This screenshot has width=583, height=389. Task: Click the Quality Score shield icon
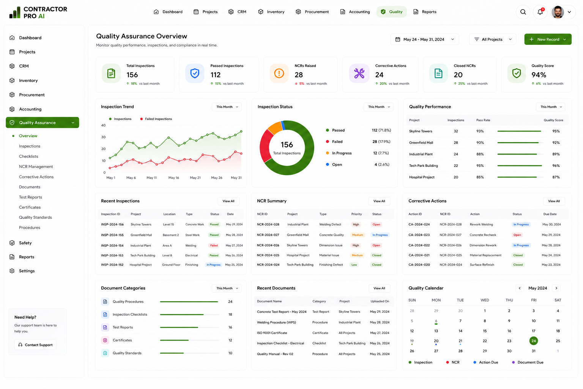tap(517, 73)
